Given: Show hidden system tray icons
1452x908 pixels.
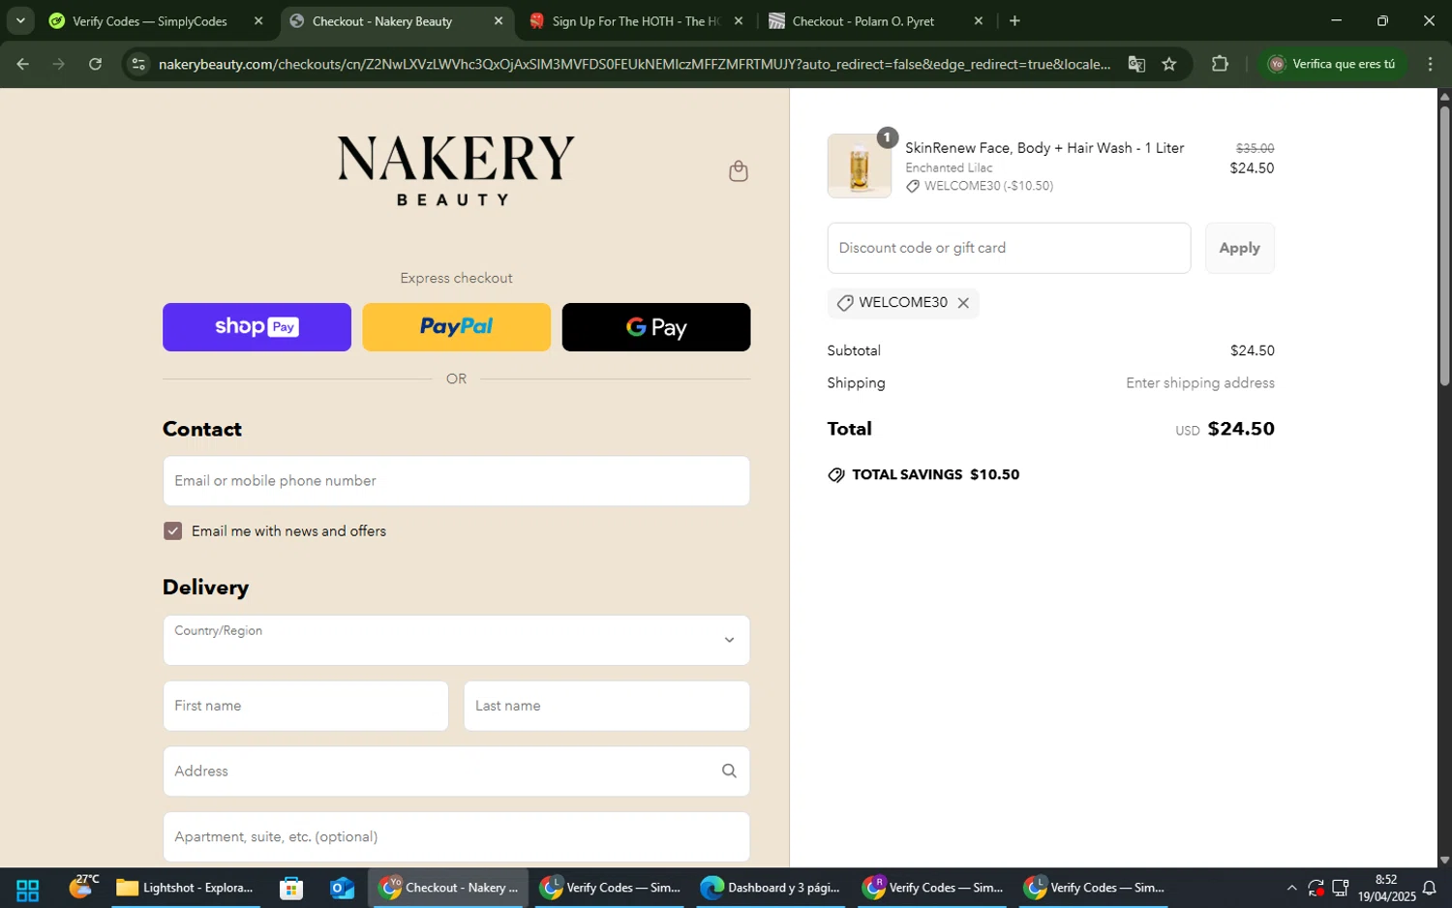Looking at the screenshot, I should coord(1291,888).
